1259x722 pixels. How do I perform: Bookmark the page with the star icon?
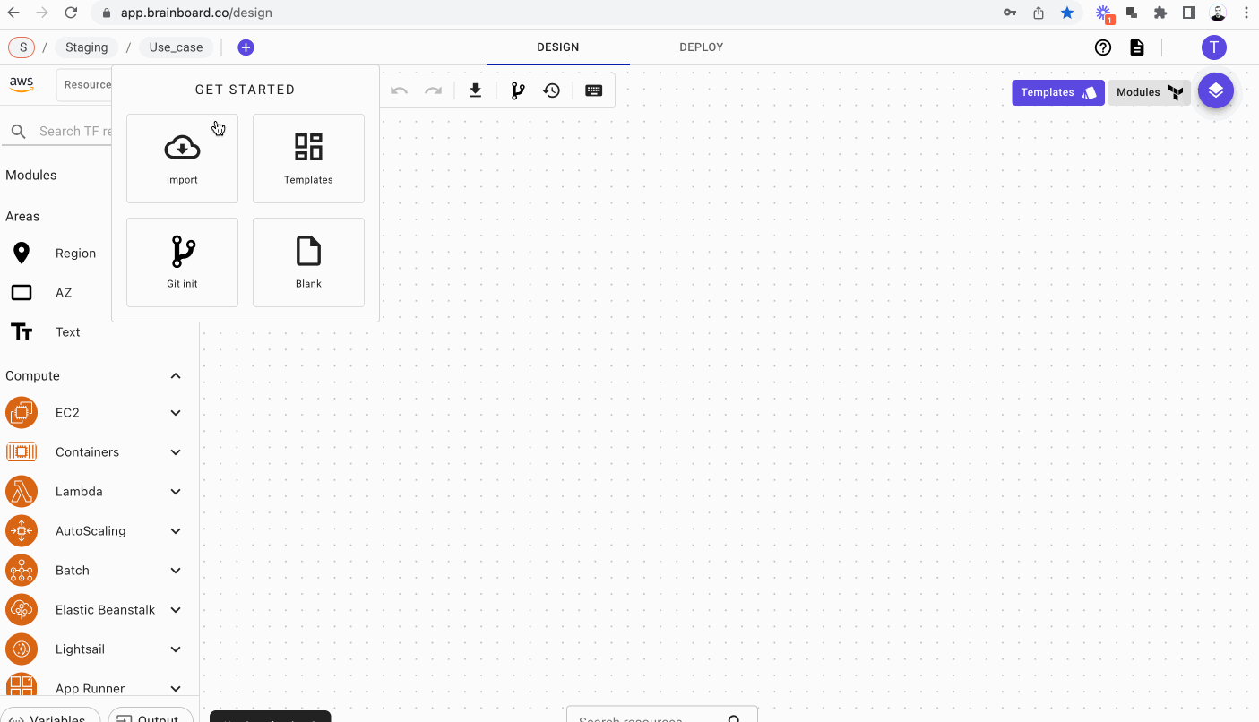click(x=1067, y=13)
